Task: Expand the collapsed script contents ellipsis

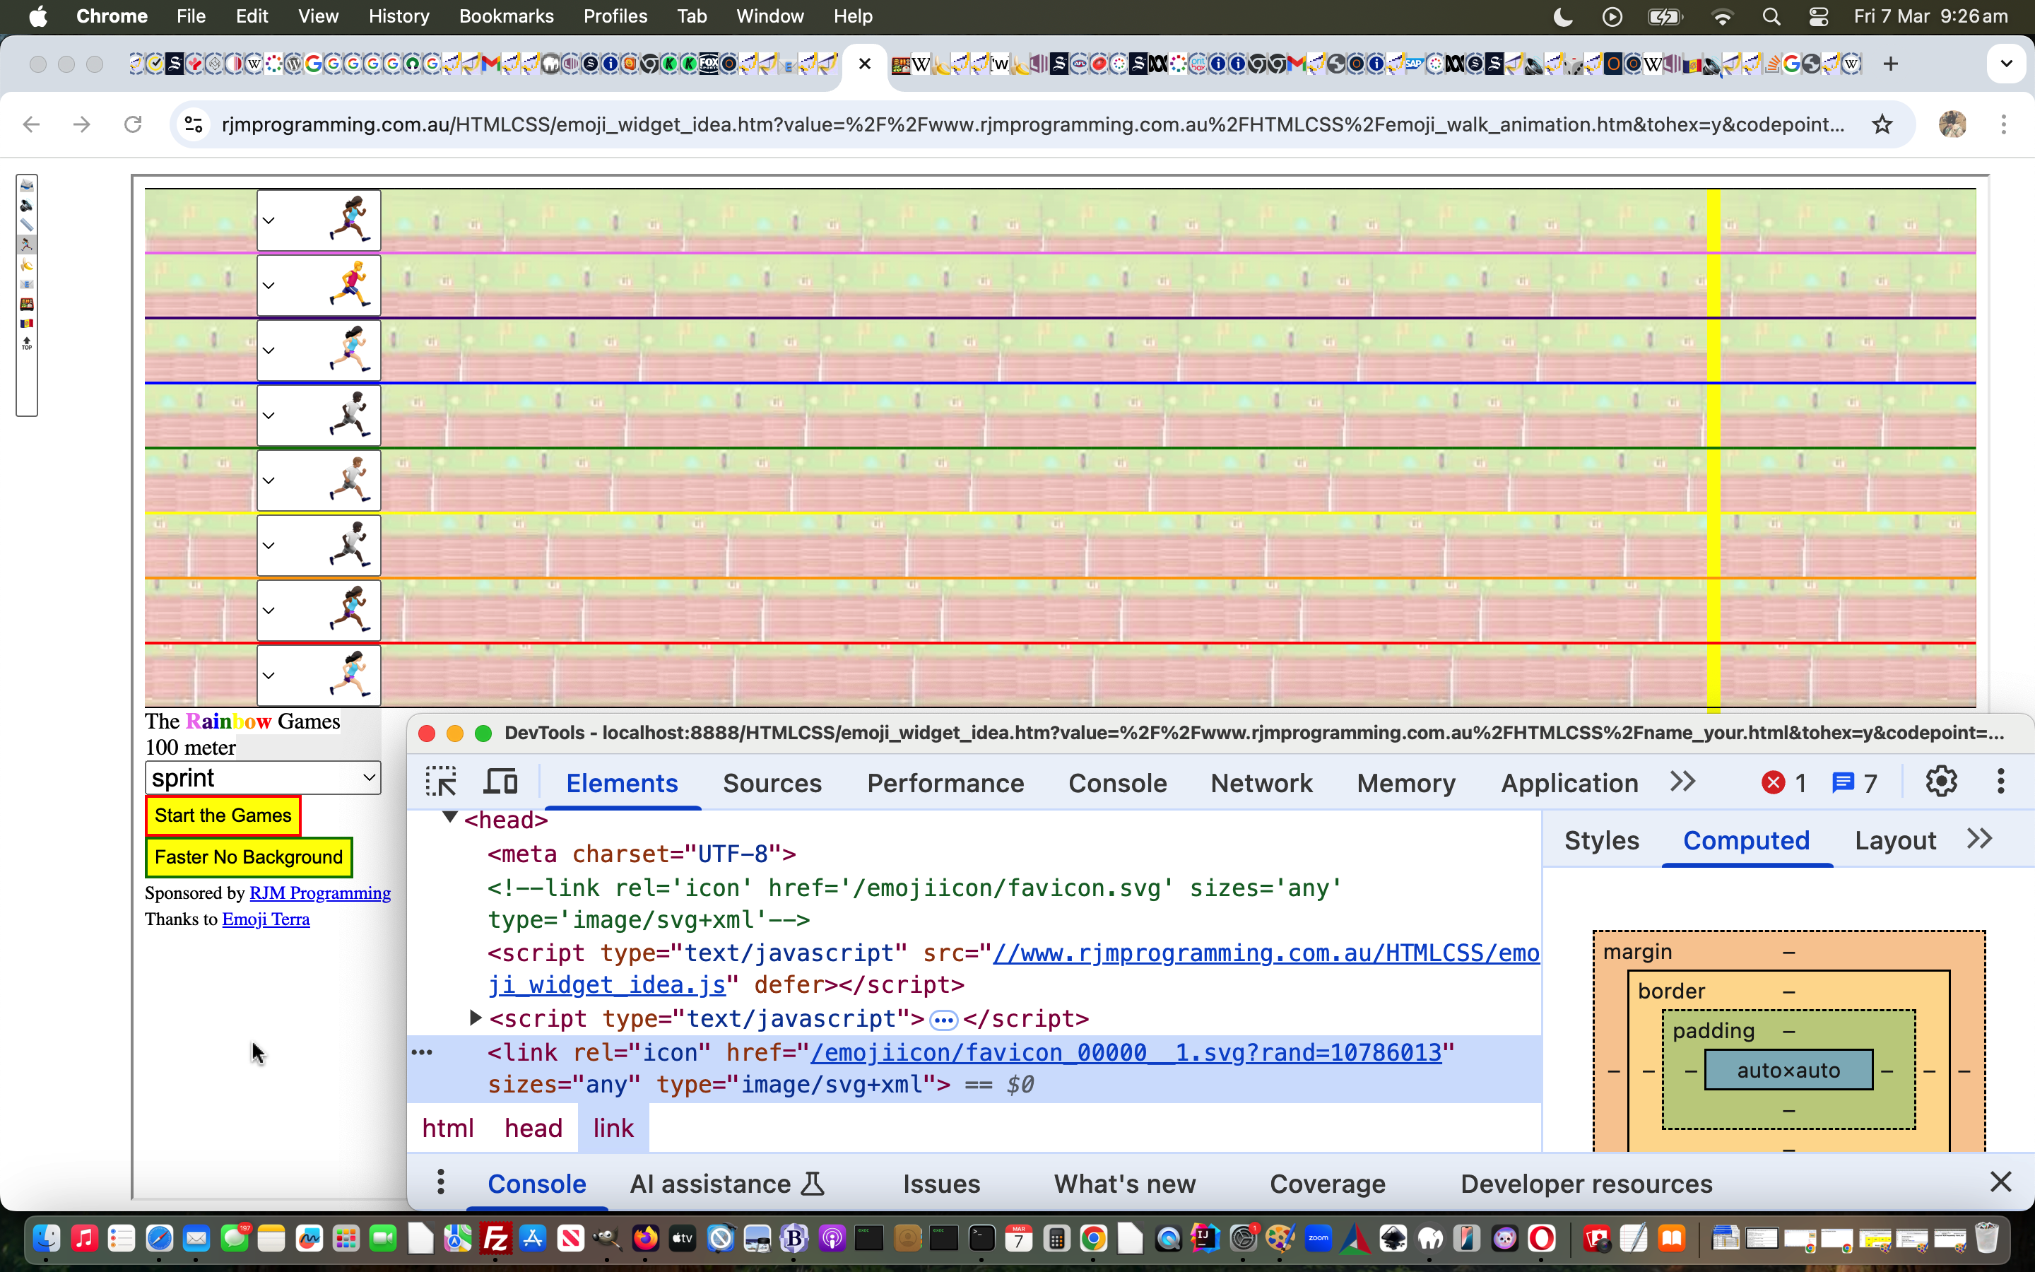Action: pyautogui.click(x=943, y=1020)
